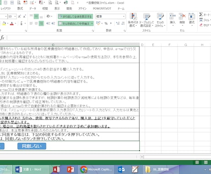This screenshot has width=211, height=174.
Task: Click the accounting number format icon
Action: pos(98,23)
